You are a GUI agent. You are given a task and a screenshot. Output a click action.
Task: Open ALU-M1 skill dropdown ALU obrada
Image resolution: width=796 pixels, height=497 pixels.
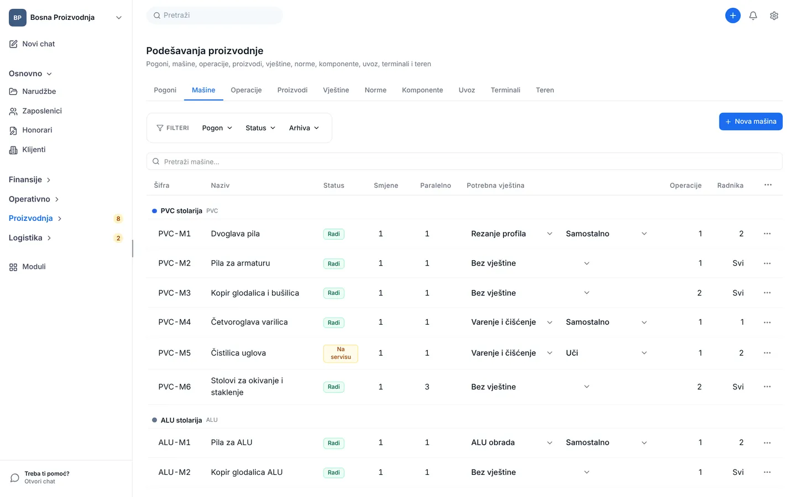[x=511, y=443]
